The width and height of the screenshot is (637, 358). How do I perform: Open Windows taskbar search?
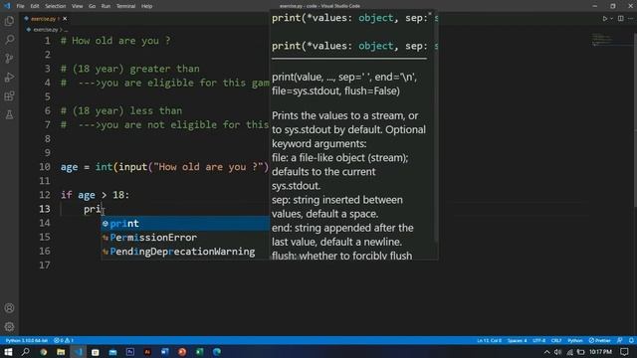(25, 352)
